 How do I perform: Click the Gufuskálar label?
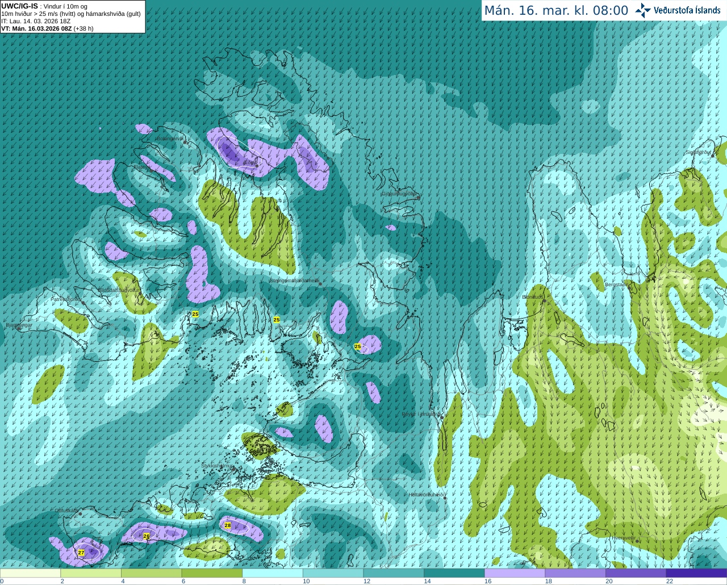[66, 511]
